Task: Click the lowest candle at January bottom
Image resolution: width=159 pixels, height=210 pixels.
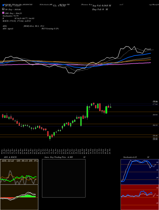Action: point(50,137)
